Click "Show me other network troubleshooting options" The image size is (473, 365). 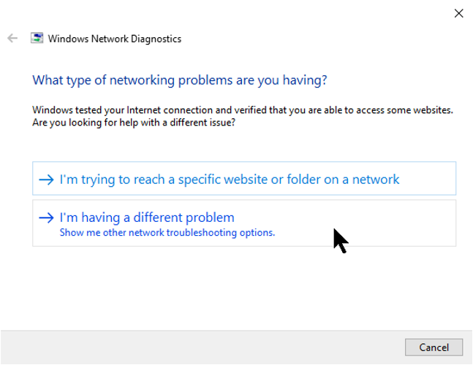[x=167, y=233]
